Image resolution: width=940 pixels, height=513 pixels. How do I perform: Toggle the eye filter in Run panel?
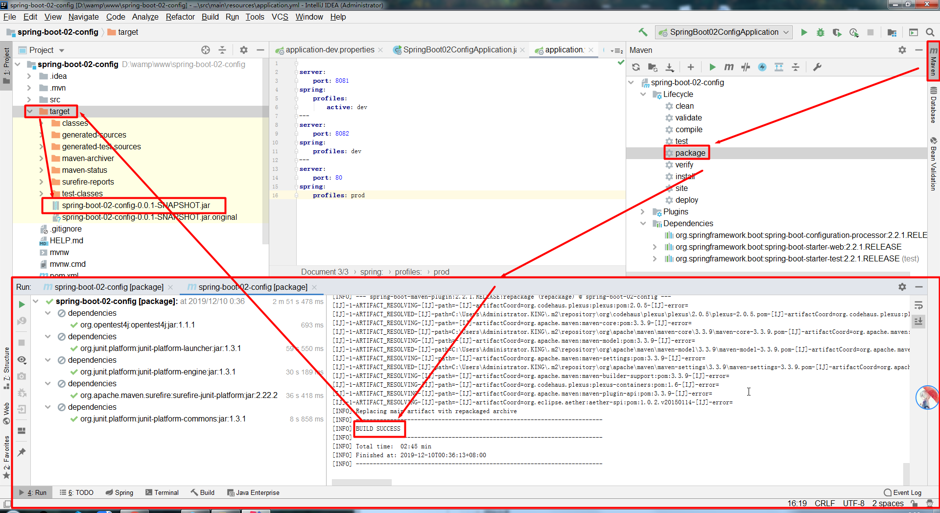(22, 360)
